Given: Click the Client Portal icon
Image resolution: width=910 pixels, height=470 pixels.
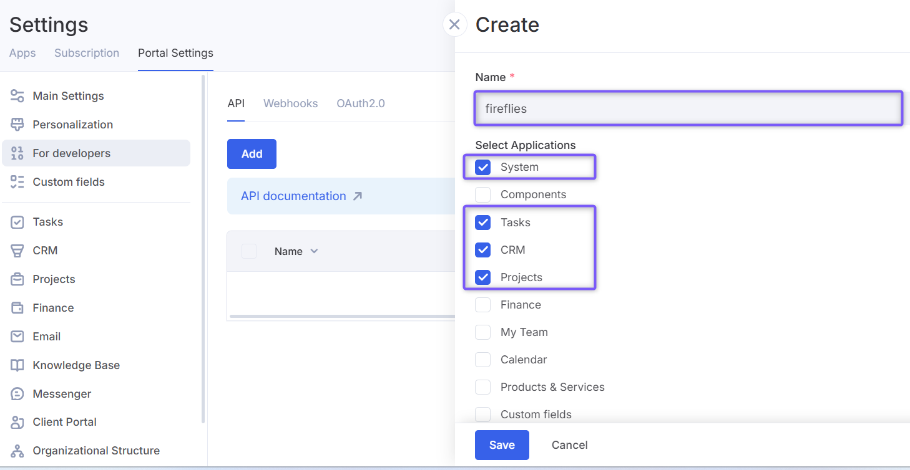Looking at the screenshot, I should click(17, 422).
